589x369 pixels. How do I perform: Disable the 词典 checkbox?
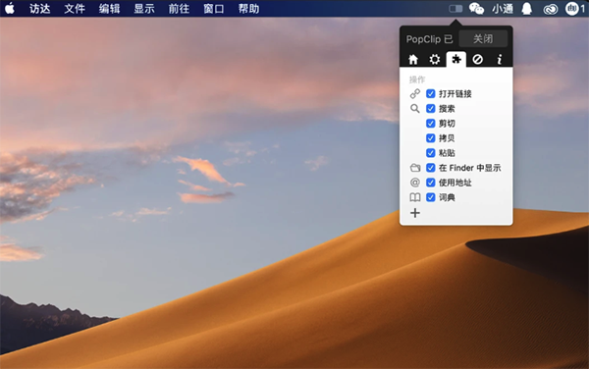tap(431, 197)
